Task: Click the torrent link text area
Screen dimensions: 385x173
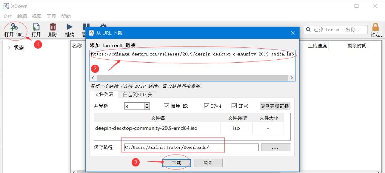Action: tap(192, 62)
